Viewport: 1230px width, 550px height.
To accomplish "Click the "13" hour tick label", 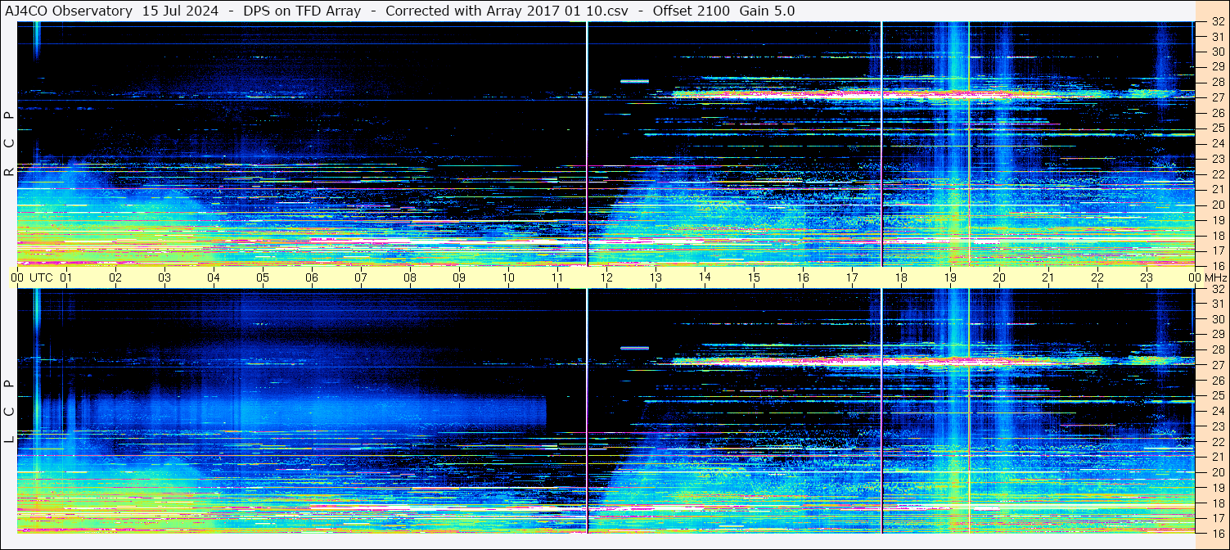I will [x=656, y=277].
